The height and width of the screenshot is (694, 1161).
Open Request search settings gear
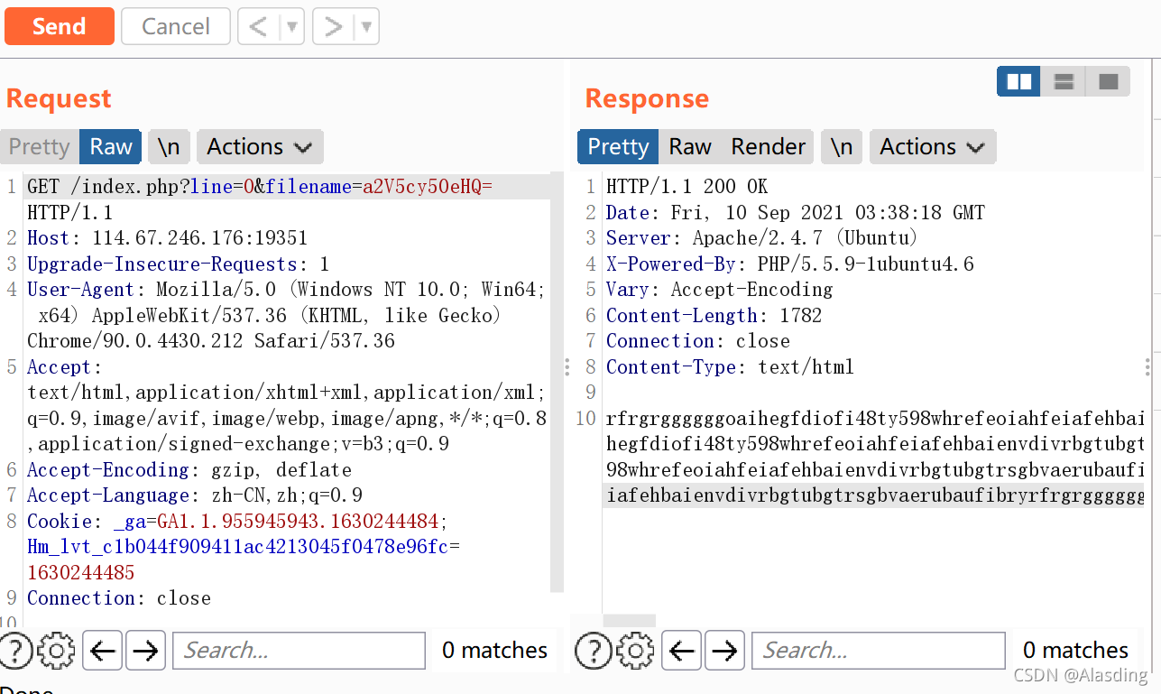56,650
